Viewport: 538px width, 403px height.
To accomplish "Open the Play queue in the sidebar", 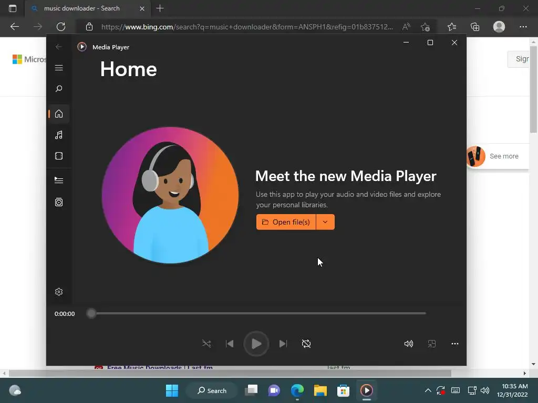I will (x=59, y=181).
